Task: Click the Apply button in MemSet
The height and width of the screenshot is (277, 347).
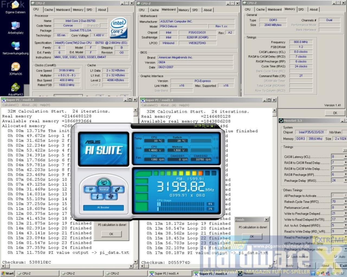Action: coord(290,266)
